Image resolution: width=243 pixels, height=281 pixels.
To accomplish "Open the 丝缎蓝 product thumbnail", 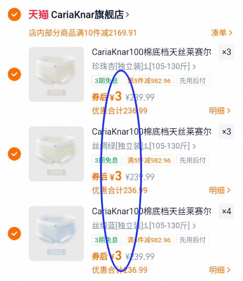I will tap(56, 233).
